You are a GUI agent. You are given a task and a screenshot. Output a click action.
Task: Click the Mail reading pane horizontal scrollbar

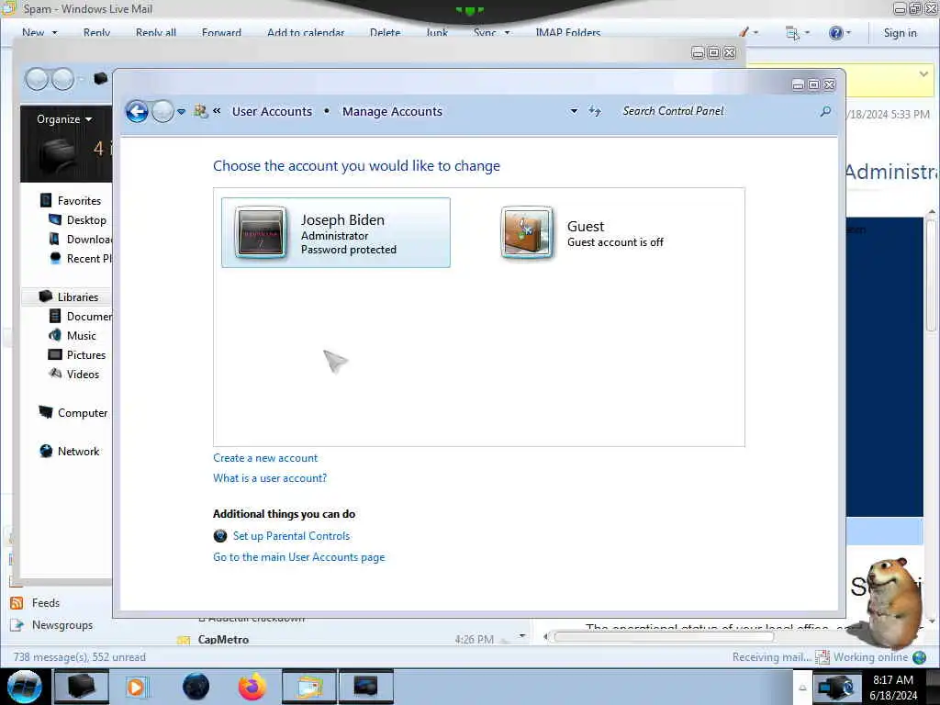tap(664, 637)
